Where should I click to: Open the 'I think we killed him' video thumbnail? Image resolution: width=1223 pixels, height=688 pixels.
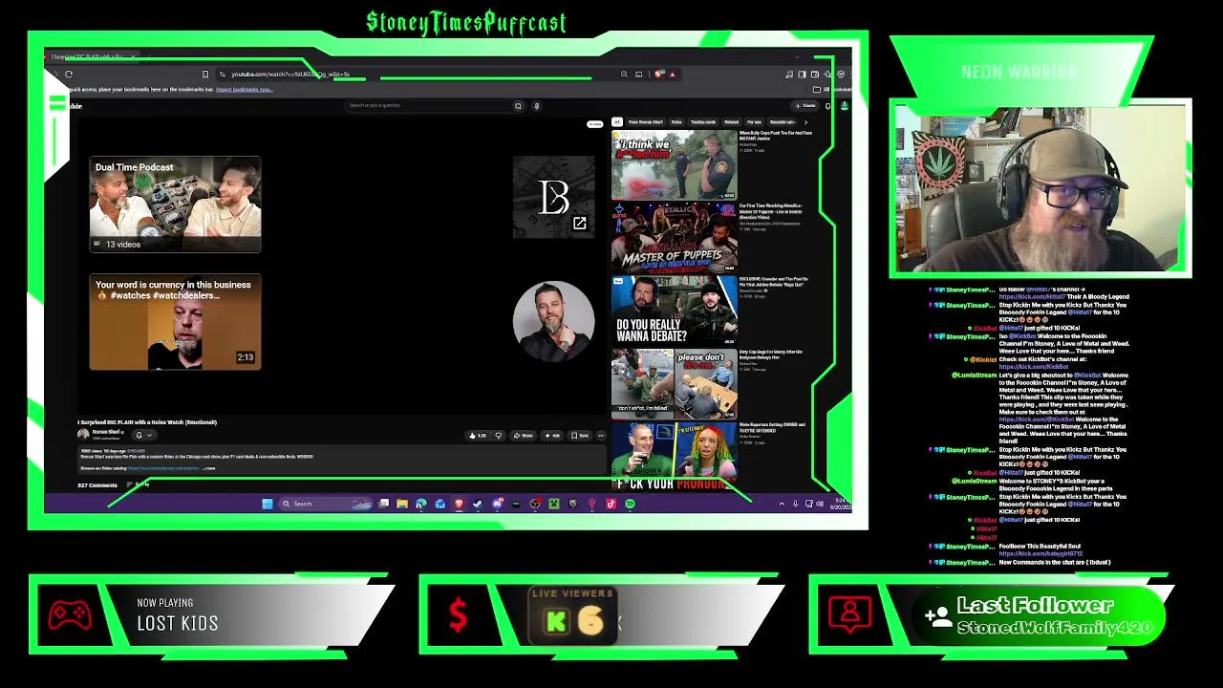(x=674, y=164)
